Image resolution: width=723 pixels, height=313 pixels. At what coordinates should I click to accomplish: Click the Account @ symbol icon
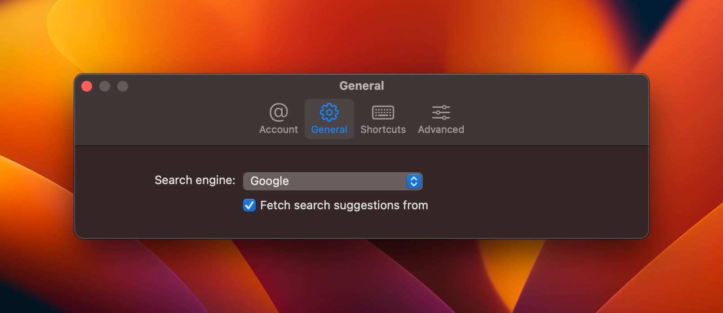(x=279, y=112)
